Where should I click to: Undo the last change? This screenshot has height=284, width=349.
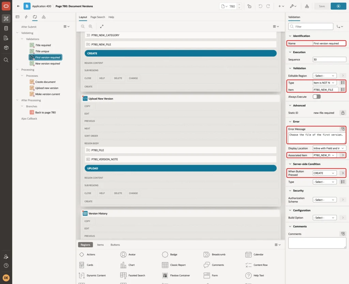tap(260, 6)
